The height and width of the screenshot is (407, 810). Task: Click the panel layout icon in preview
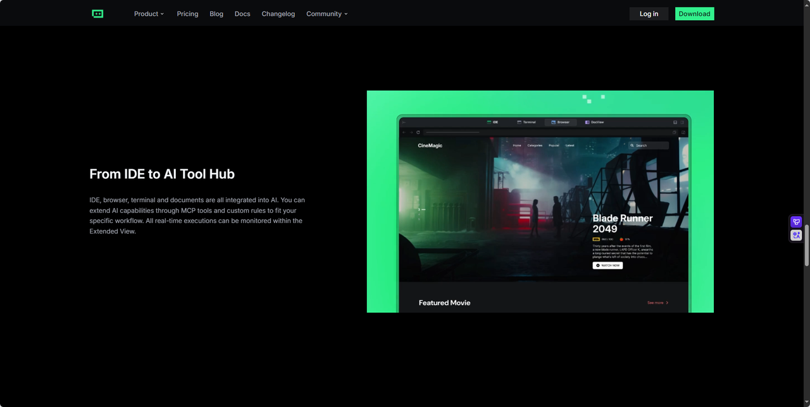coord(675,122)
